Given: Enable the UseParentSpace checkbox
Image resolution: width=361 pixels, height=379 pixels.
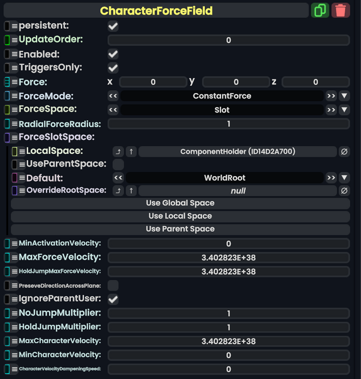Looking at the screenshot, I should coord(118,164).
